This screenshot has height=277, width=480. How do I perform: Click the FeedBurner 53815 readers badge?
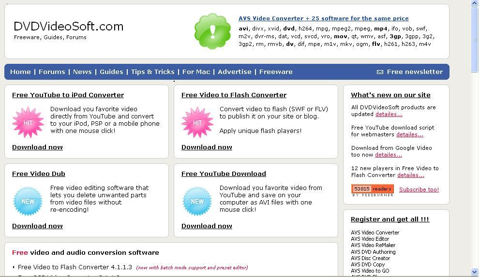pos(373,190)
